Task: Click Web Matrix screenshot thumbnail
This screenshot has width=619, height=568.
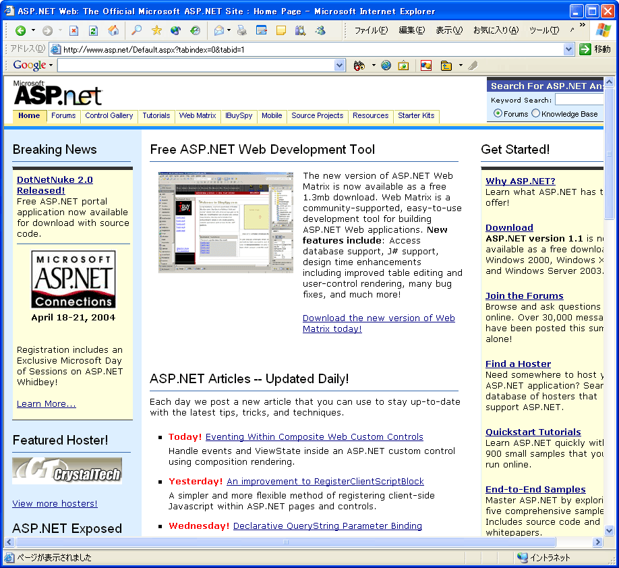Action: pos(225,223)
